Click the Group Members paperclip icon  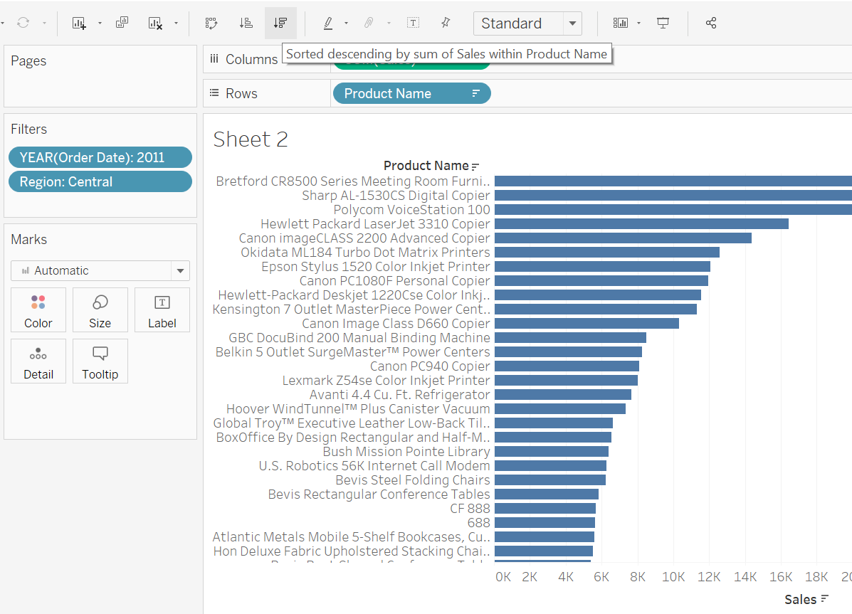tap(369, 23)
